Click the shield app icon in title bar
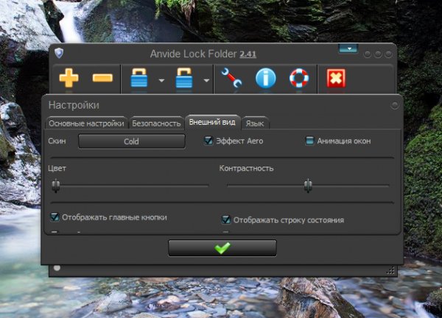Image resolution: width=442 pixels, height=318 pixels. tap(59, 53)
